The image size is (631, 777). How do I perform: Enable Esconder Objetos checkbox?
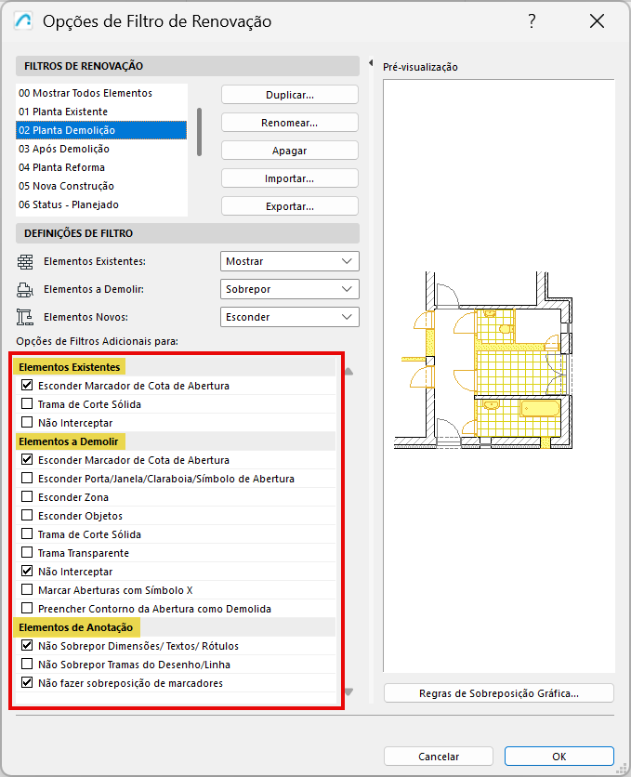pos(27,515)
